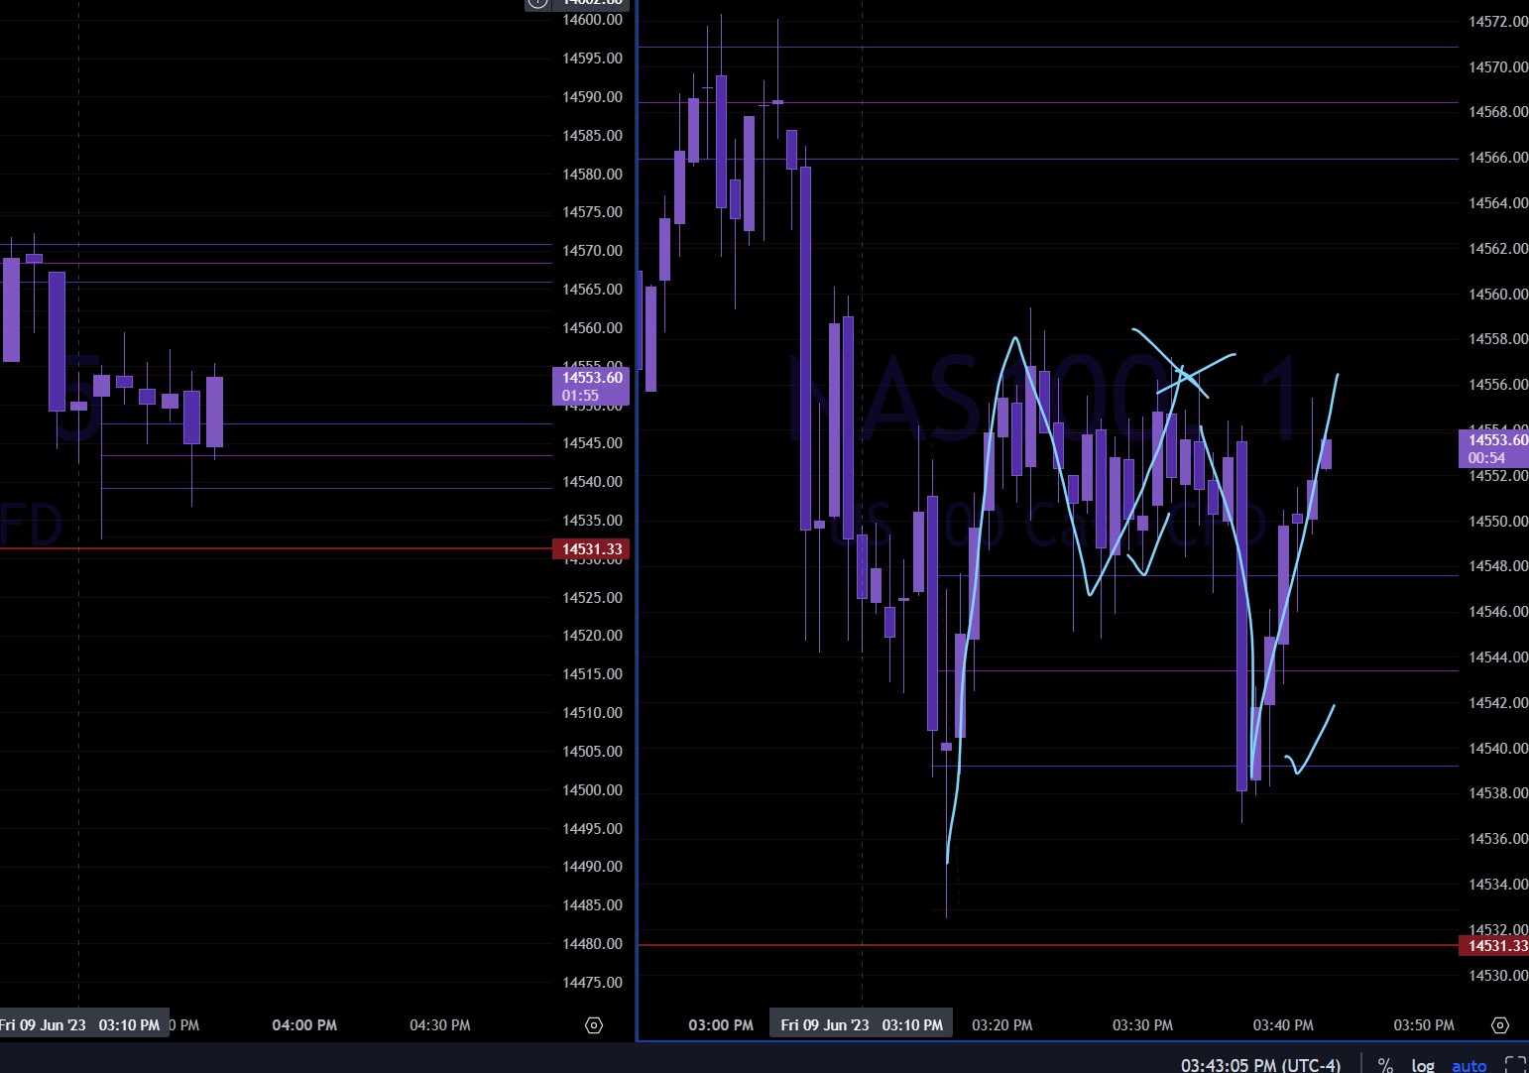Open right chart's price scale settings gear
This screenshot has width=1529, height=1073.
pyautogui.click(x=1500, y=1025)
